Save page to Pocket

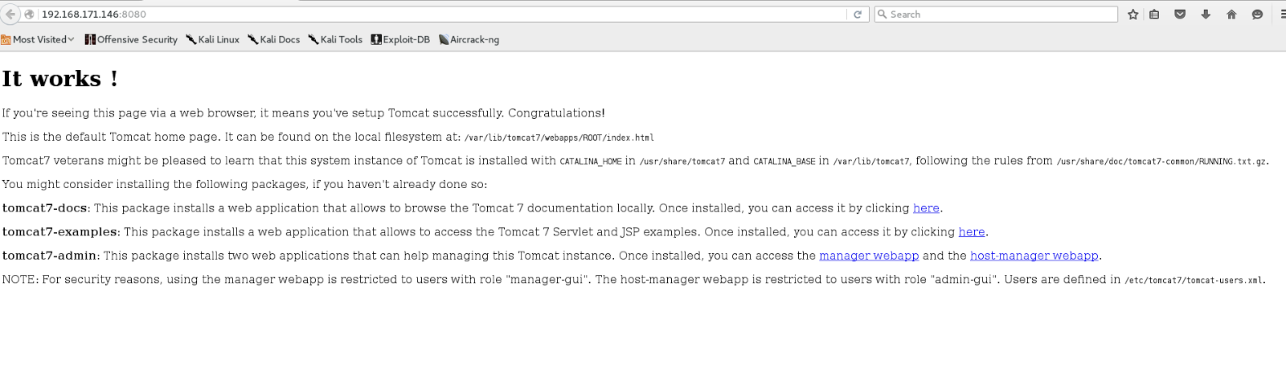[x=1180, y=14]
